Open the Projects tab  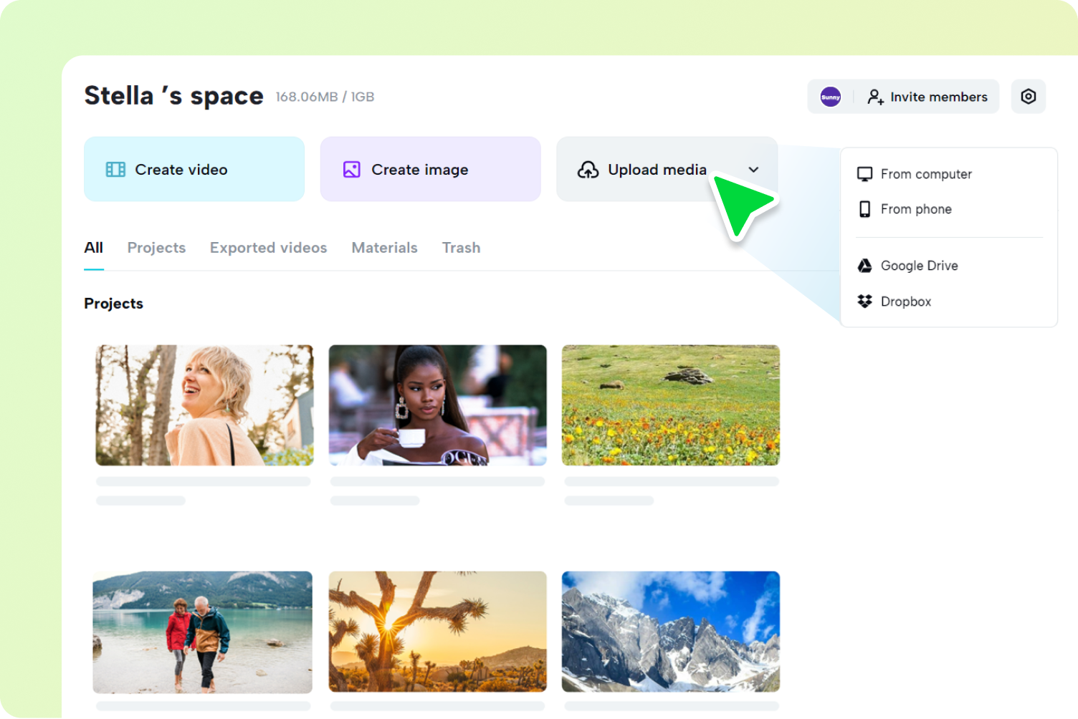(156, 248)
